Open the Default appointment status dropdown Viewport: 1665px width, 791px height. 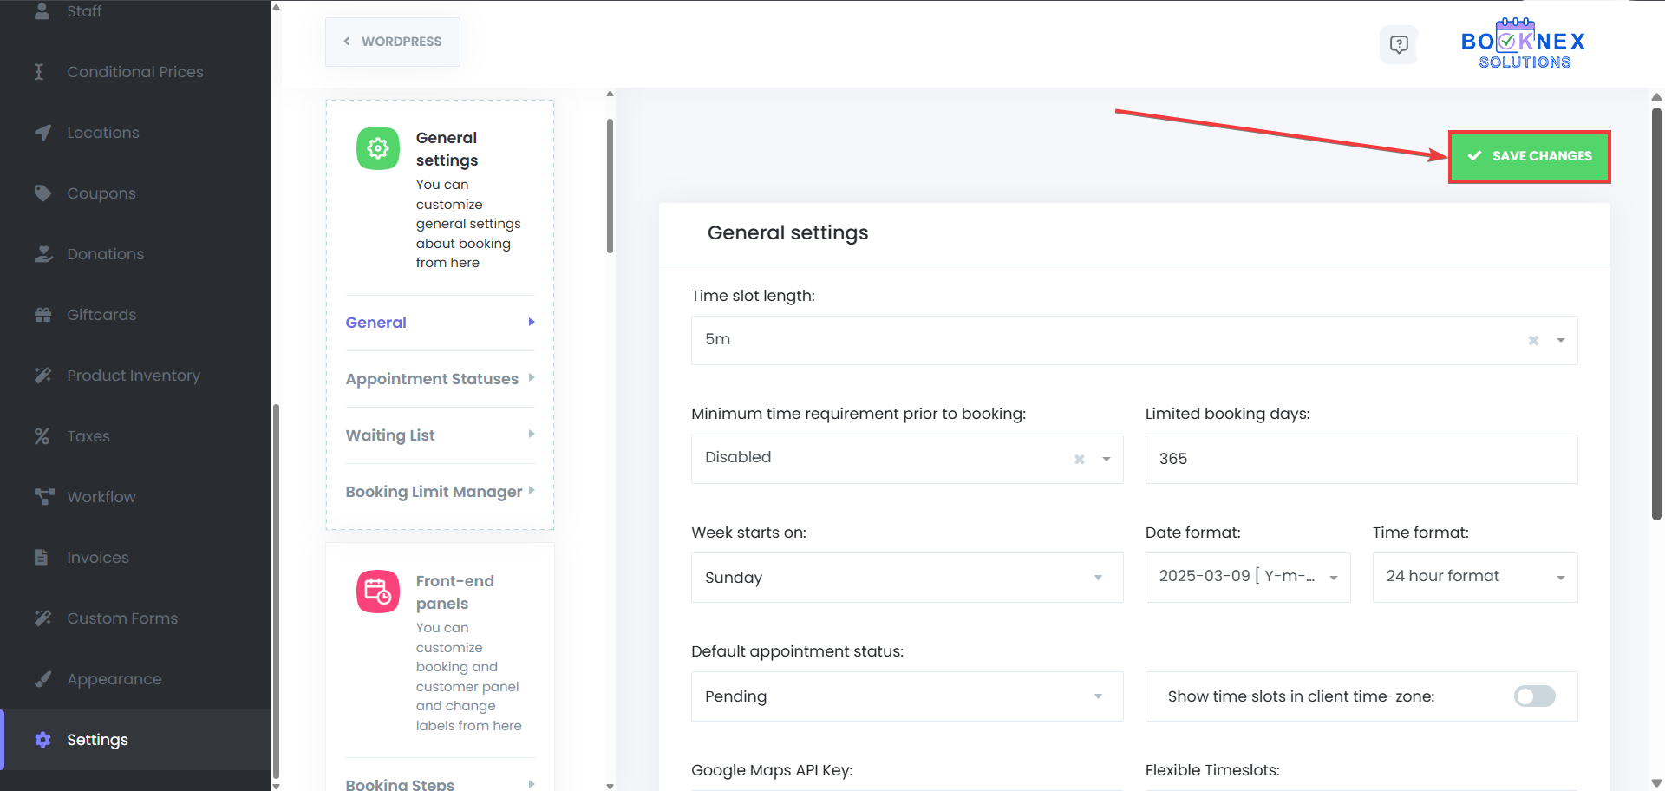(906, 696)
